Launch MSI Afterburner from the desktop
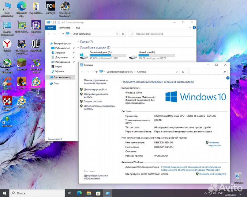 (x=7, y=66)
